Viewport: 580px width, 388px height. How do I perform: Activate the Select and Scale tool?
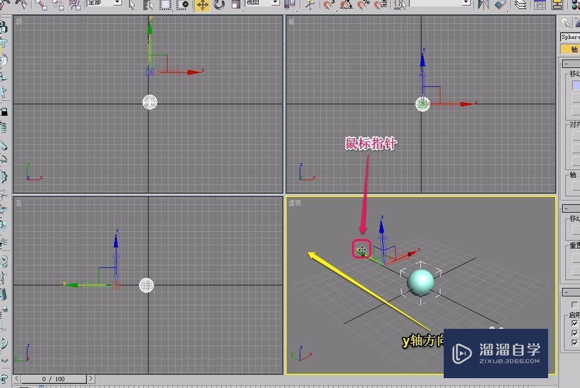(x=234, y=5)
